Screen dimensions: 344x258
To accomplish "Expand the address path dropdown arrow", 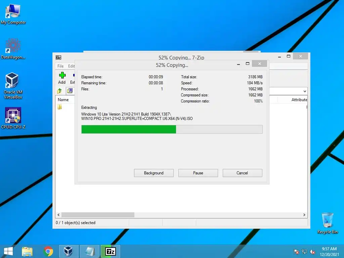I will click(305, 91).
